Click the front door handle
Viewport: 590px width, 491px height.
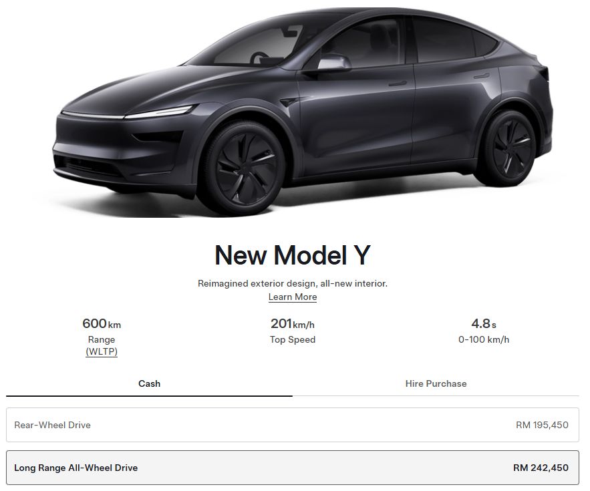coord(398,83)
